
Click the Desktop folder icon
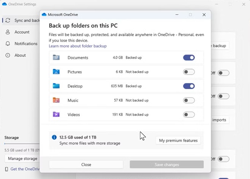[x=56, y=86]
